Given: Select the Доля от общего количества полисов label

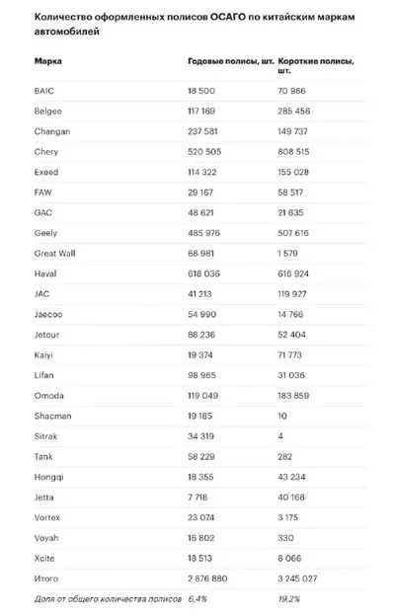Looking at the screenshot, I should click(108, 599).
